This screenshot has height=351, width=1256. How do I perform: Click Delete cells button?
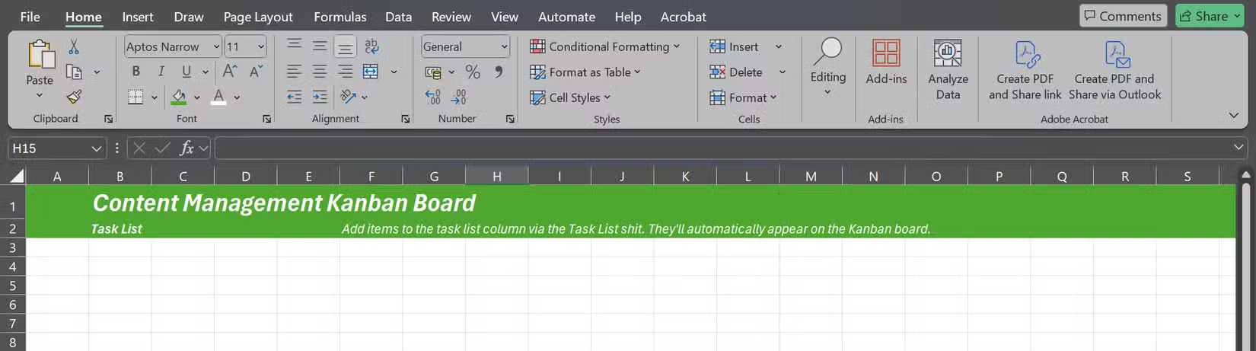pyautogui.click(x=736, y=72)
